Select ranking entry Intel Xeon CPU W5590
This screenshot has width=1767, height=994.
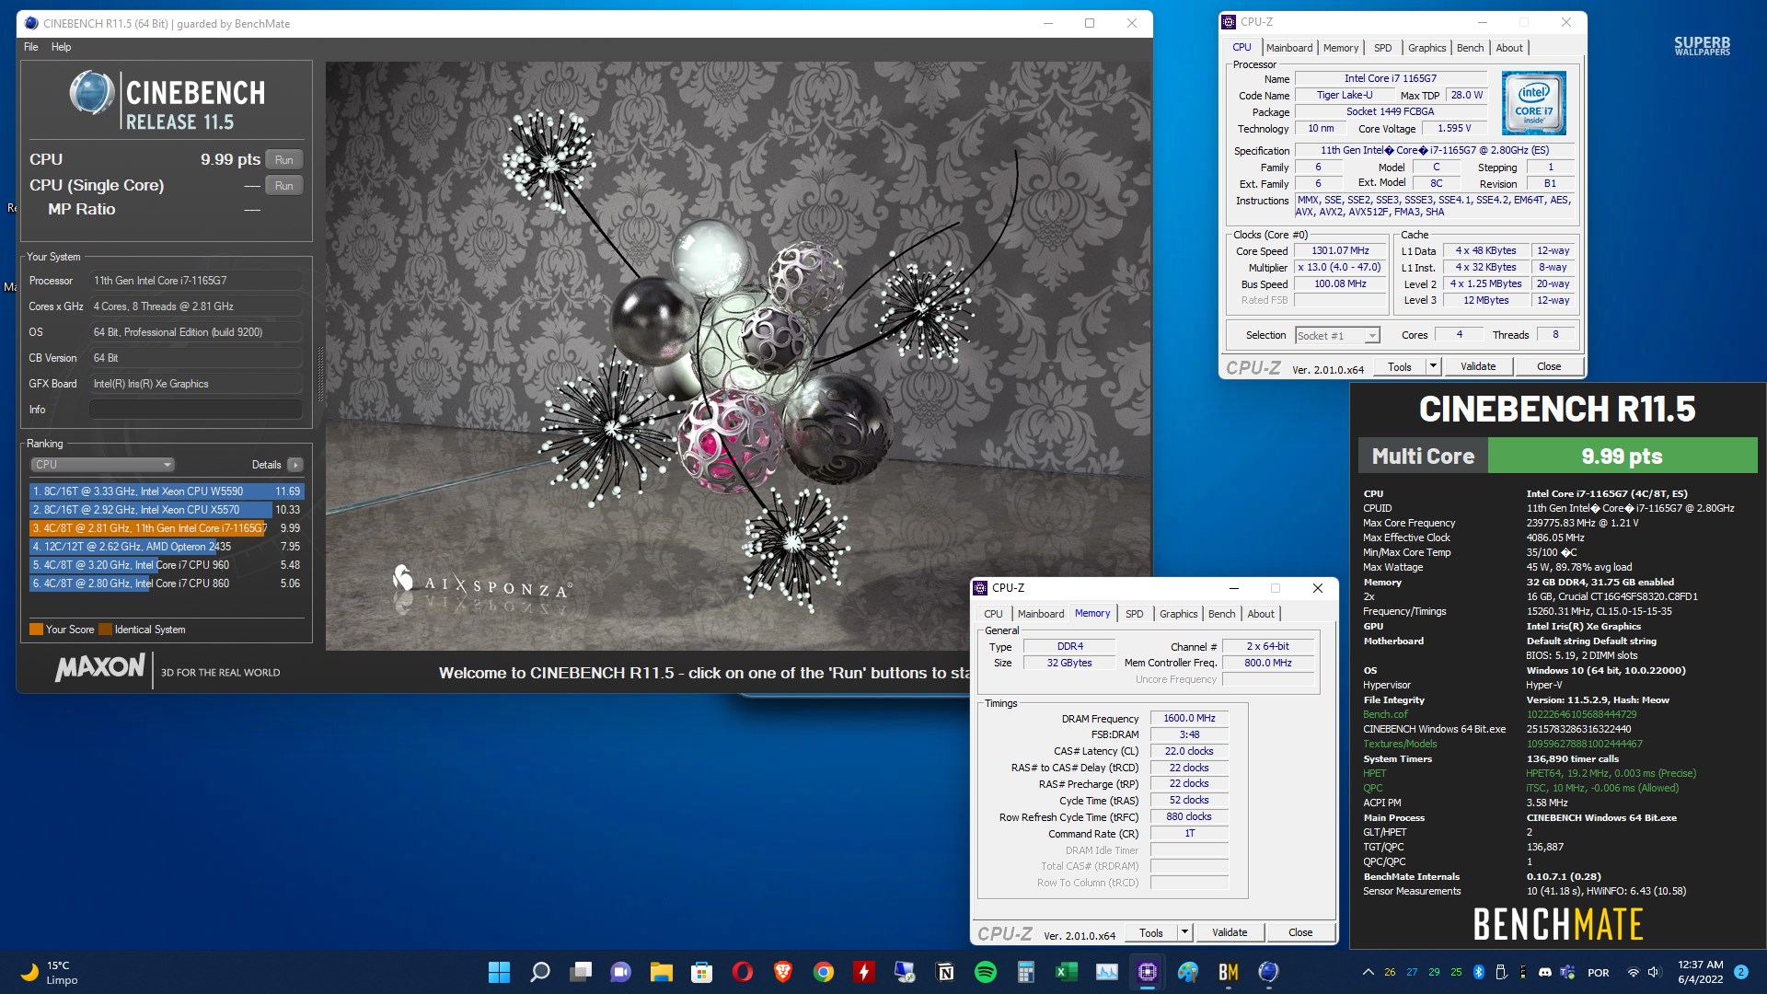click(x=167, y=491)
